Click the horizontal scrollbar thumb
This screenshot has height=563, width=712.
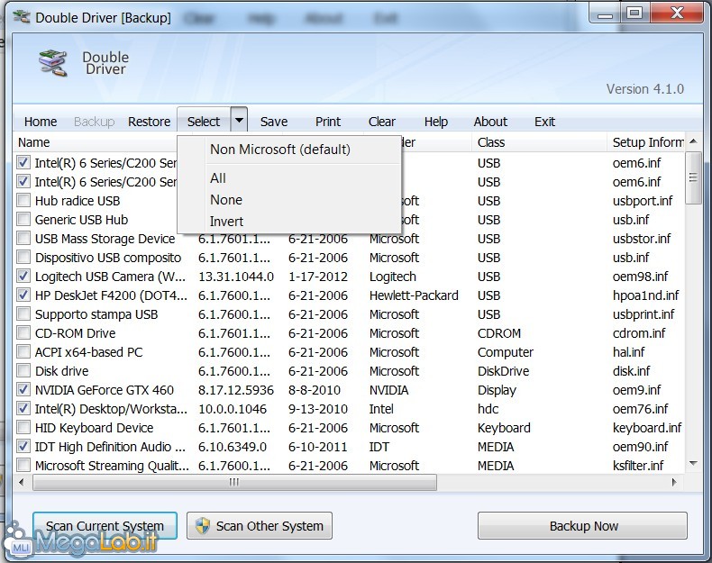[234, 482]
